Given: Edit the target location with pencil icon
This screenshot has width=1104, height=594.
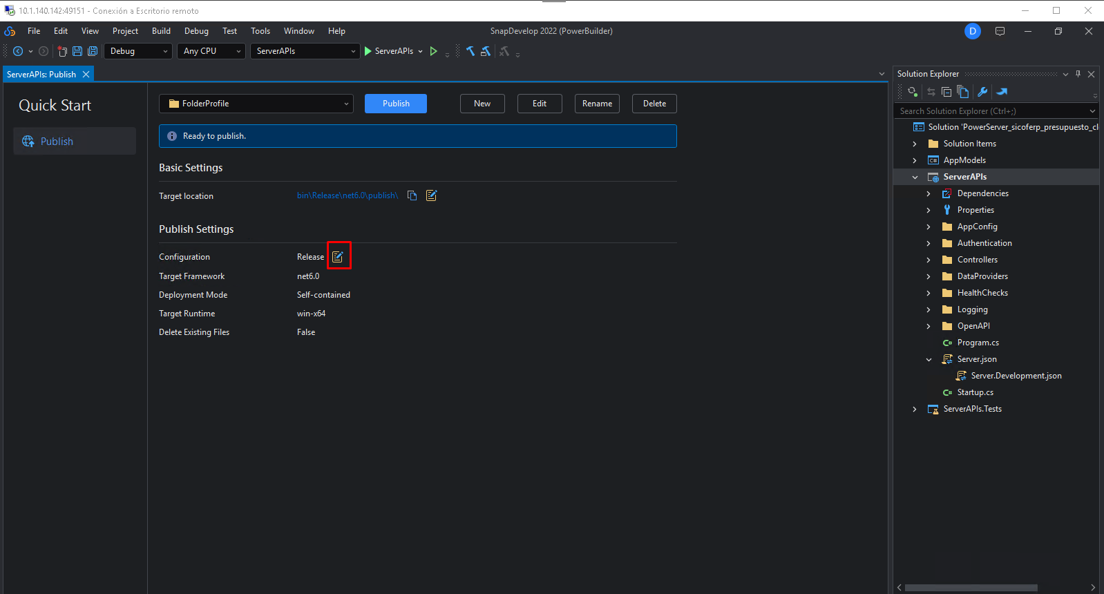Looking at the screenshot, I should tap(432, 195).
